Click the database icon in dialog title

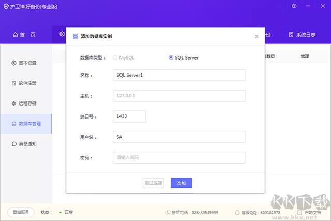pos(75,37)
